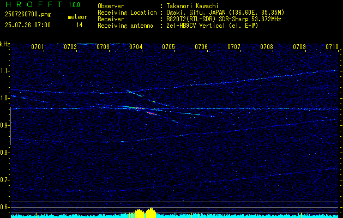Click the 0.8 kHz axis label
Screen dimensions: 343x218
coord(5,153)
